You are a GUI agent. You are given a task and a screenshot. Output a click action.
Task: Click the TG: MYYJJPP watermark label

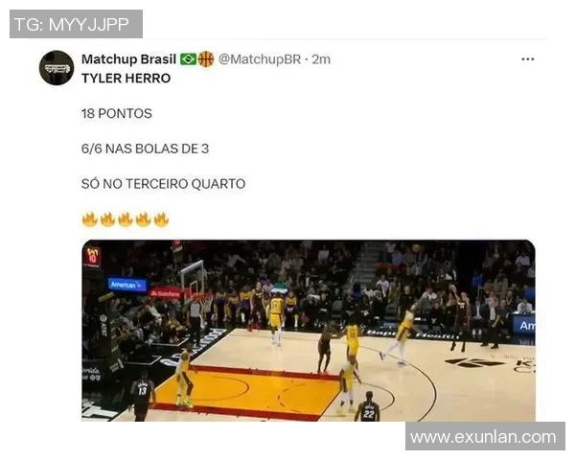76,24
